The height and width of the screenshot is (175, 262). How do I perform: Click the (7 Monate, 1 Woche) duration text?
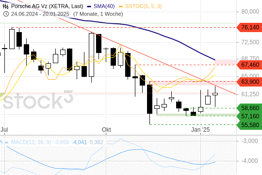[98, 14]
